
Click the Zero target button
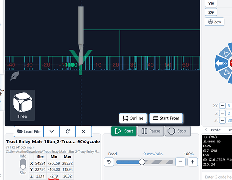click(215, 22)
